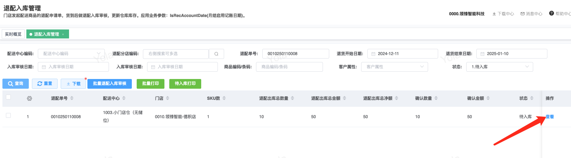Open 退货开始日期 date picker

(x=403, y=54)
